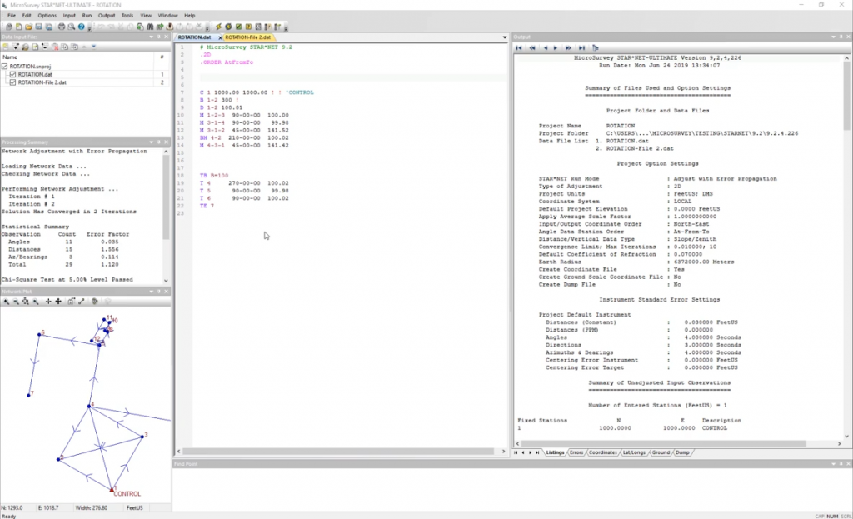Open the Network Plot panel options arrow
The image size is (853, 519).
click(x=150, y=291)
